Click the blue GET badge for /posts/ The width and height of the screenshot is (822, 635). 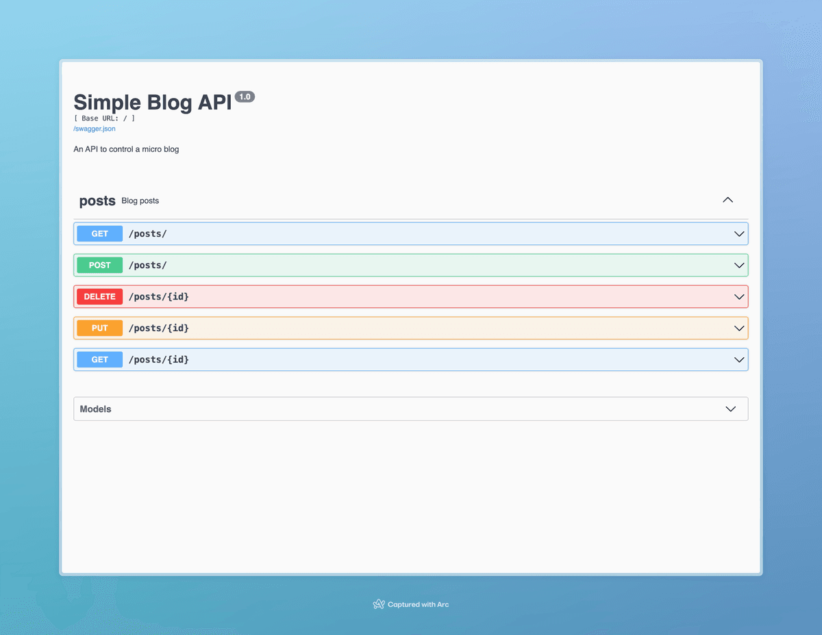pos(100,234)
